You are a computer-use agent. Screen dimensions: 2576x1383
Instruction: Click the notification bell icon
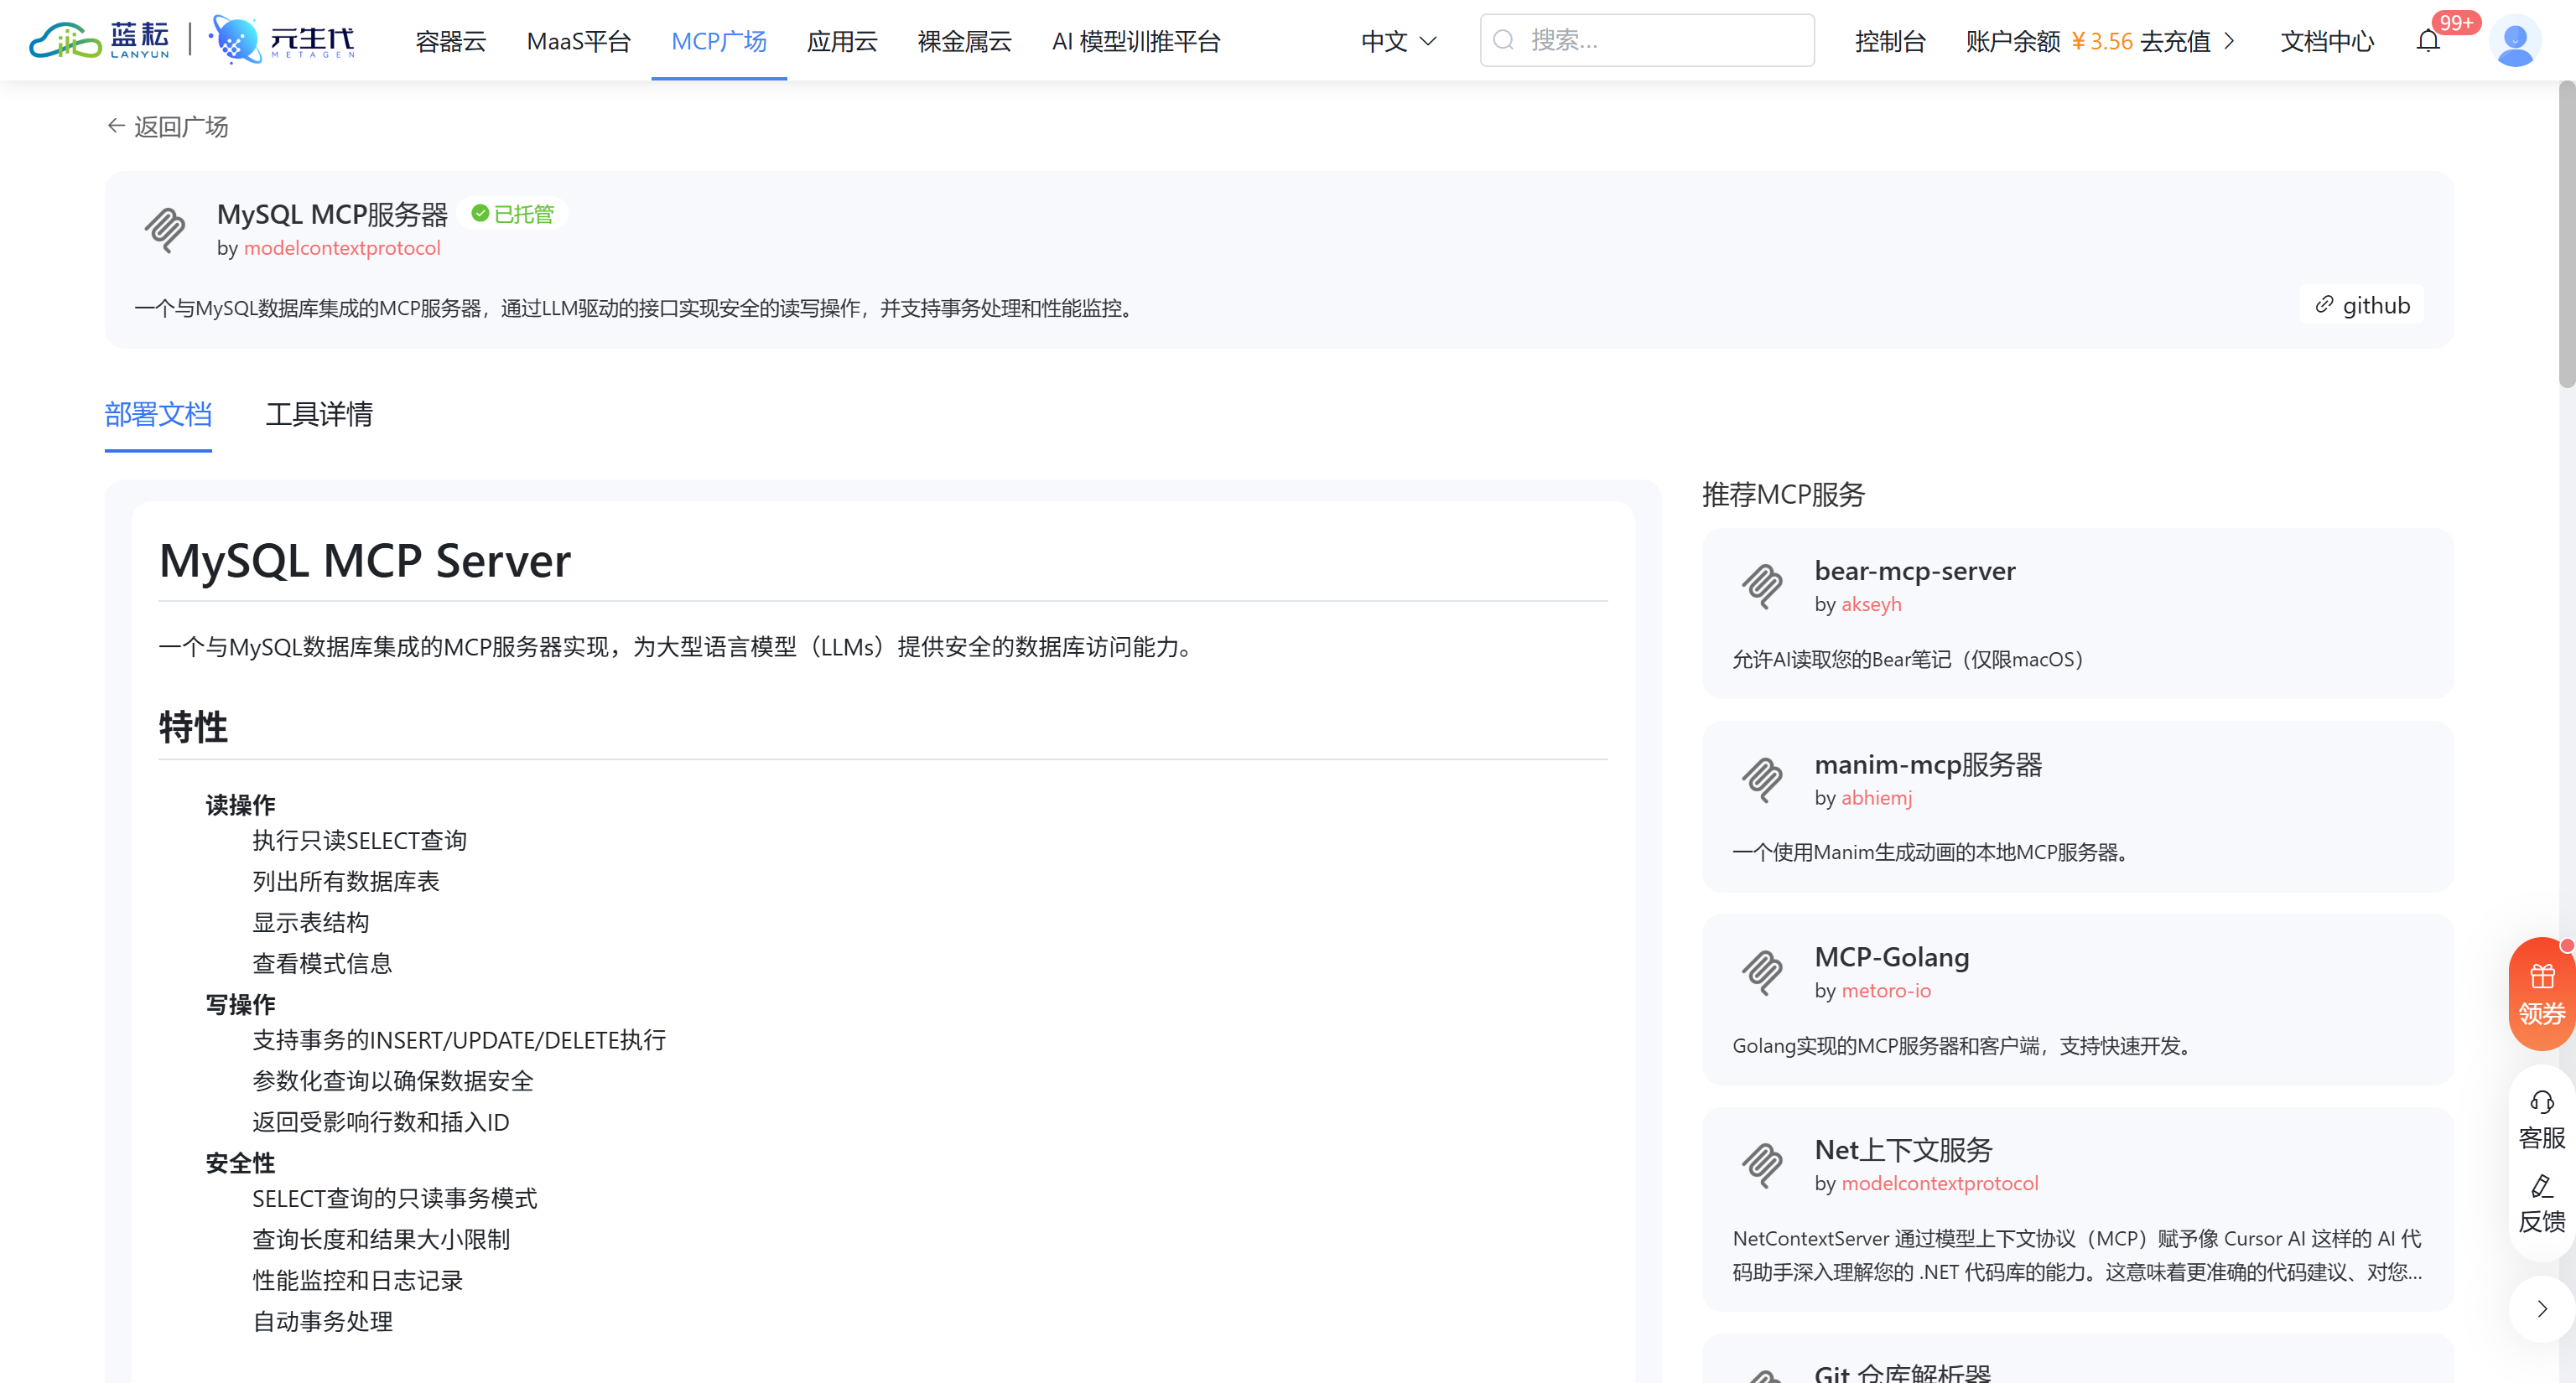coord(2428,41)
